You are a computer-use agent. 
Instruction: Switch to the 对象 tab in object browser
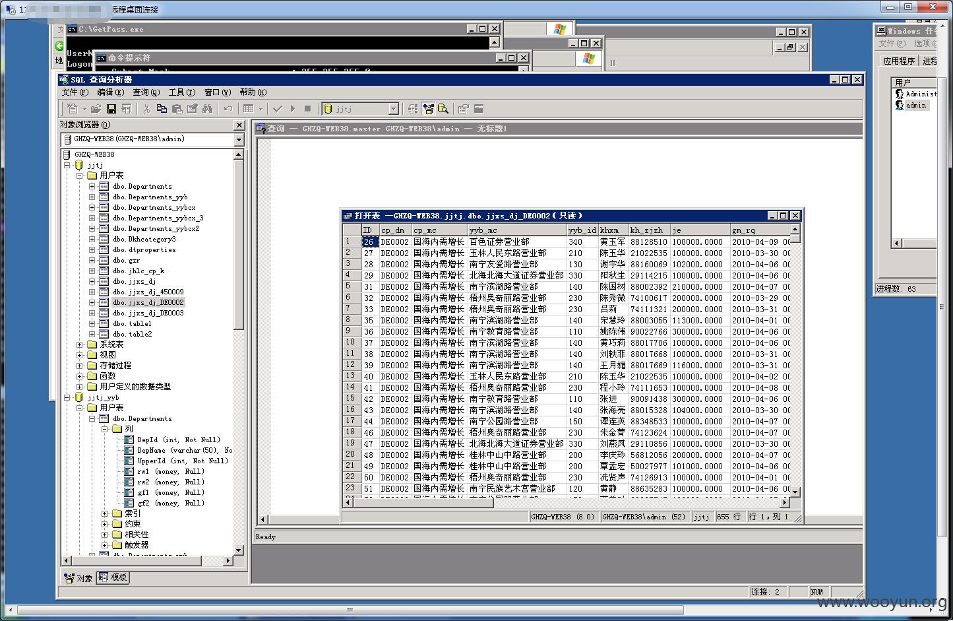(x=78, y=578)
